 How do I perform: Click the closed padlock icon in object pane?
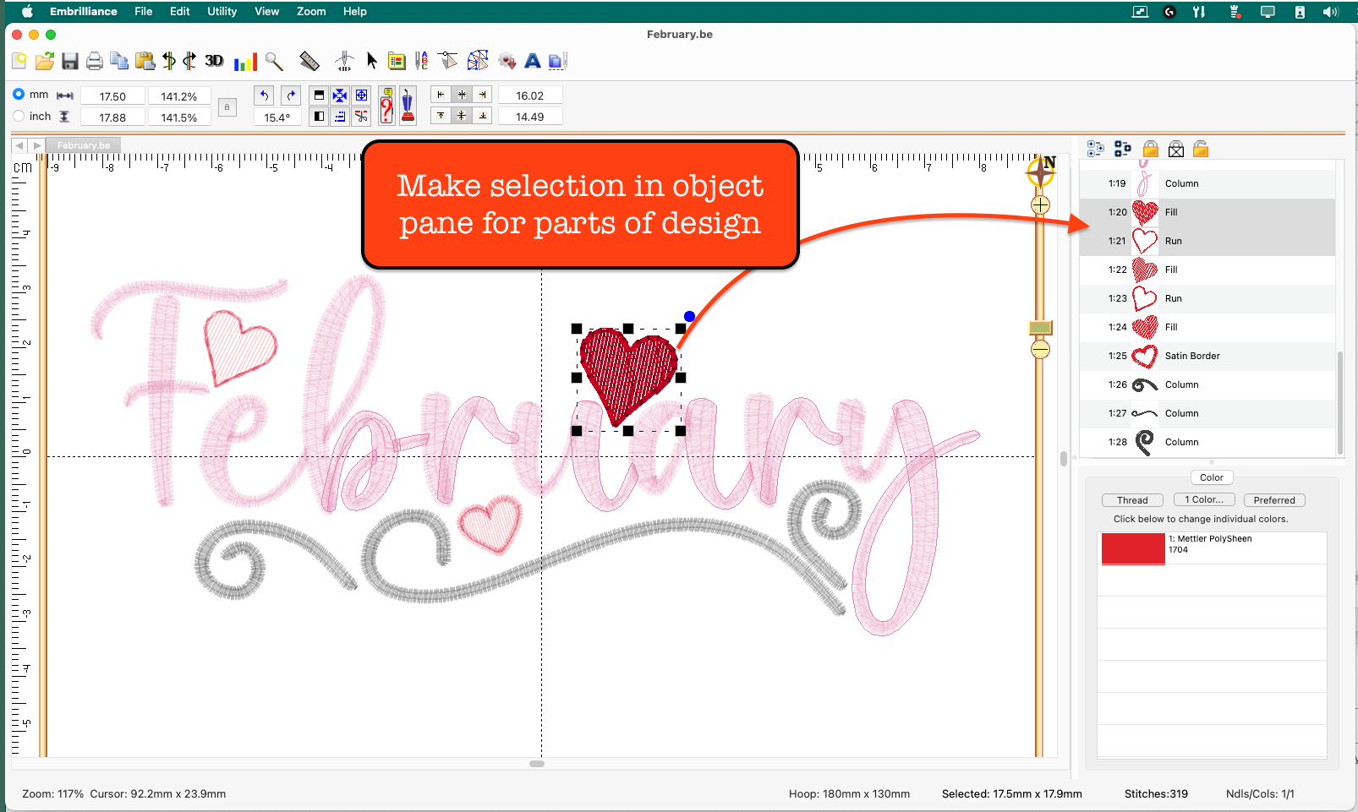click(1150, 150)
